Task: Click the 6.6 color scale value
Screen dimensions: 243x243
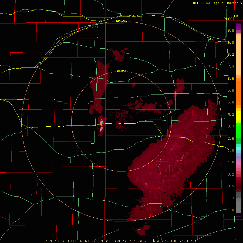Action: (x=231, y=78)
